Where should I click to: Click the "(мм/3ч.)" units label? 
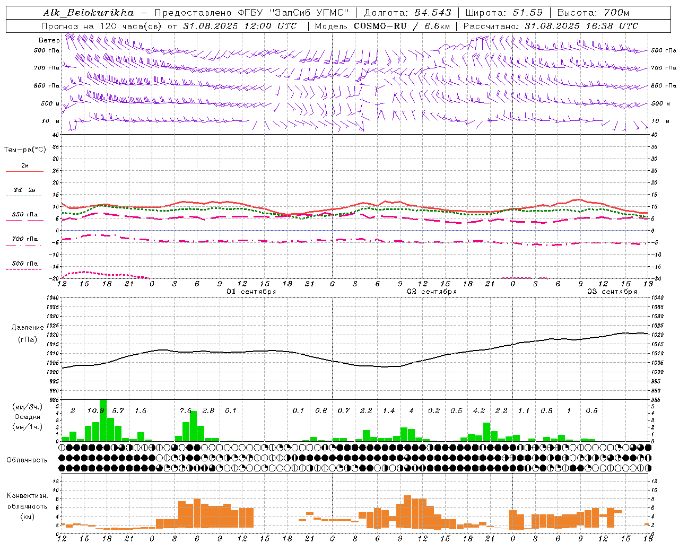(27, 407)
